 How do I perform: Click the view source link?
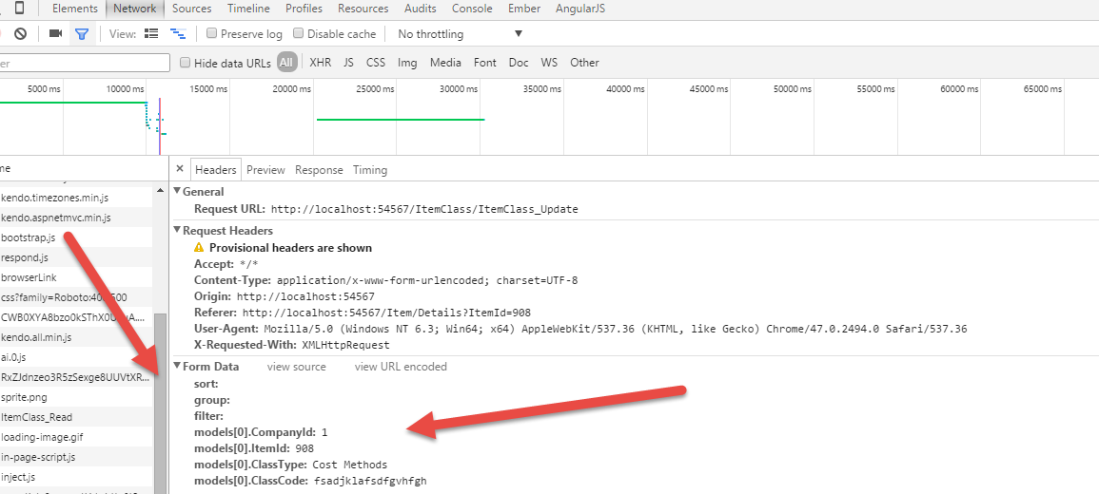(296, 367)
